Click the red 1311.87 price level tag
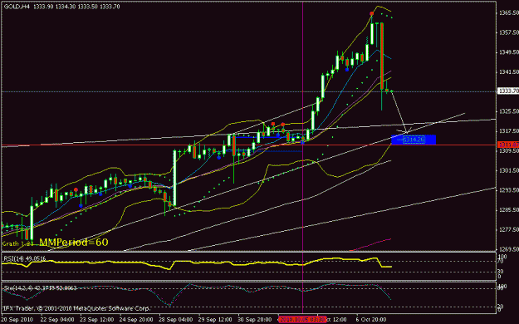Image resolution: width=519 pixels, height=324 pixels. 508,145
